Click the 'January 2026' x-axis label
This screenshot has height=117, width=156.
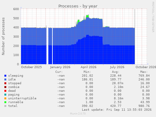[x=60, y=67]
